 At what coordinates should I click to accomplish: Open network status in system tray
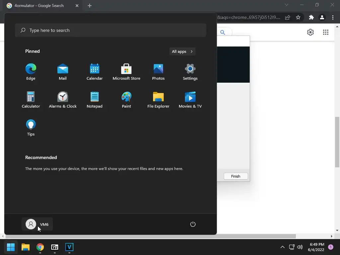(292, 247)
